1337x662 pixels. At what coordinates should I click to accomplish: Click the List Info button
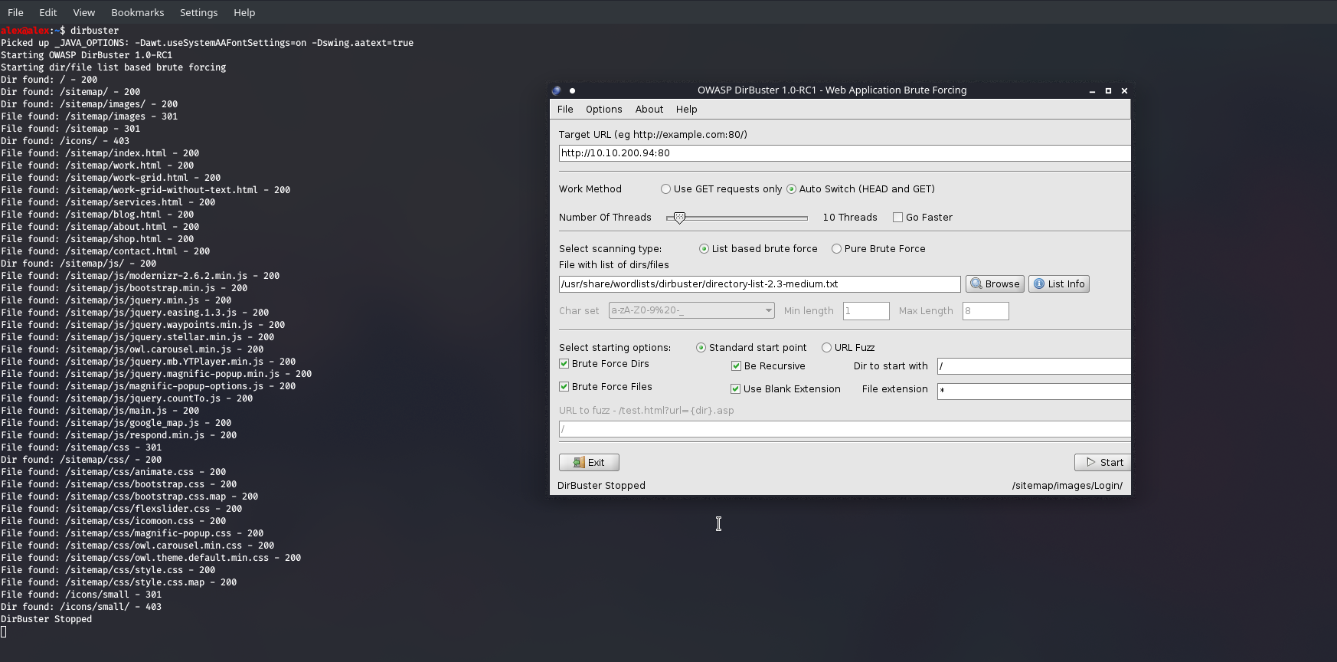point(1059,284)
